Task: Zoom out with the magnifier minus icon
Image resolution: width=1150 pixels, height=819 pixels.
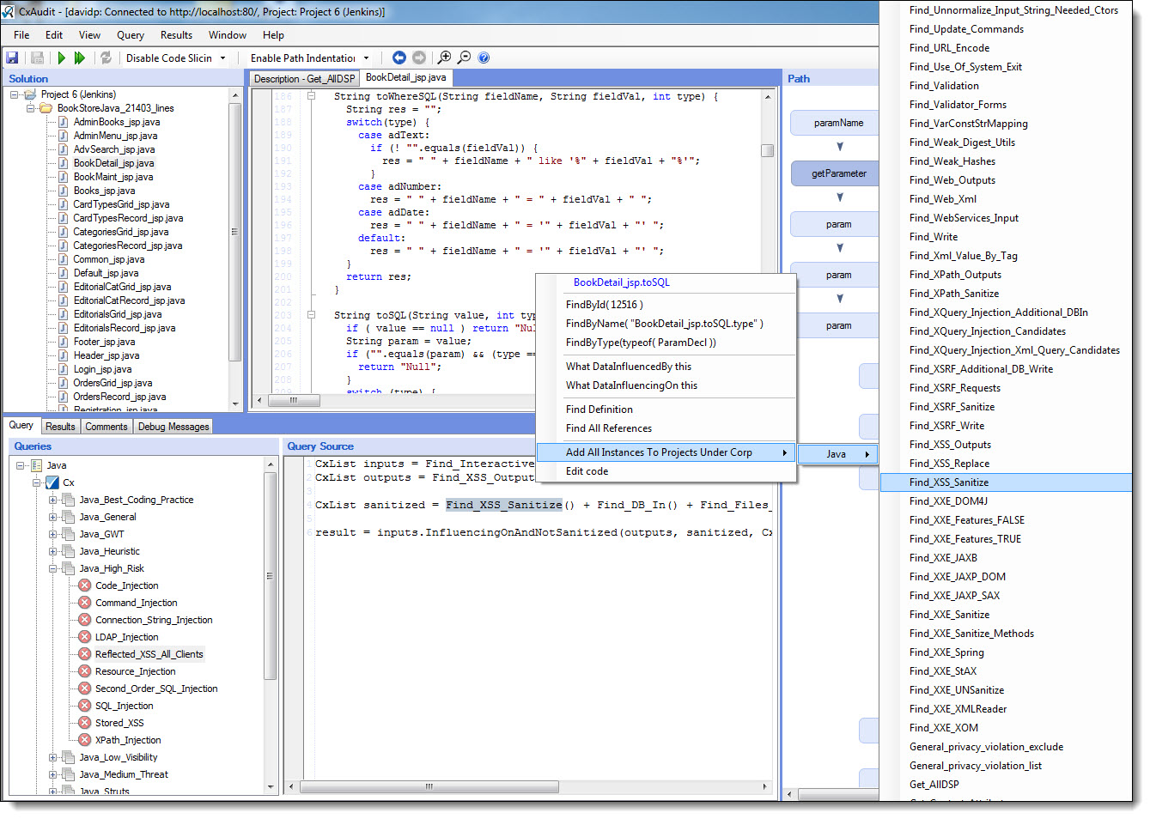Action: point(464,58)
